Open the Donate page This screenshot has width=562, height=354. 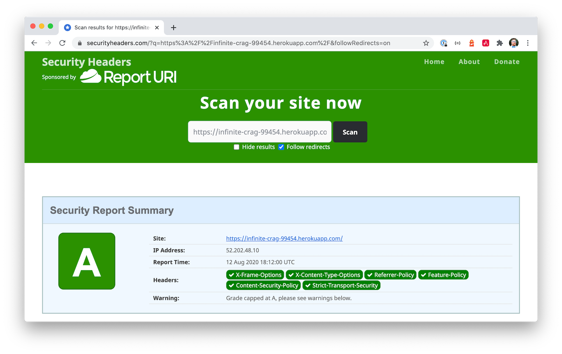(x=507, y=62)
